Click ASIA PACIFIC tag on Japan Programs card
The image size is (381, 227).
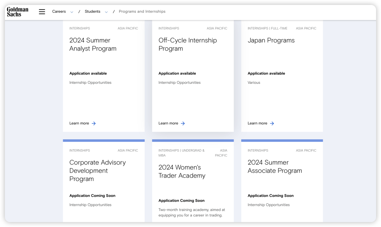pyautogui.click(x=306, y=28)
